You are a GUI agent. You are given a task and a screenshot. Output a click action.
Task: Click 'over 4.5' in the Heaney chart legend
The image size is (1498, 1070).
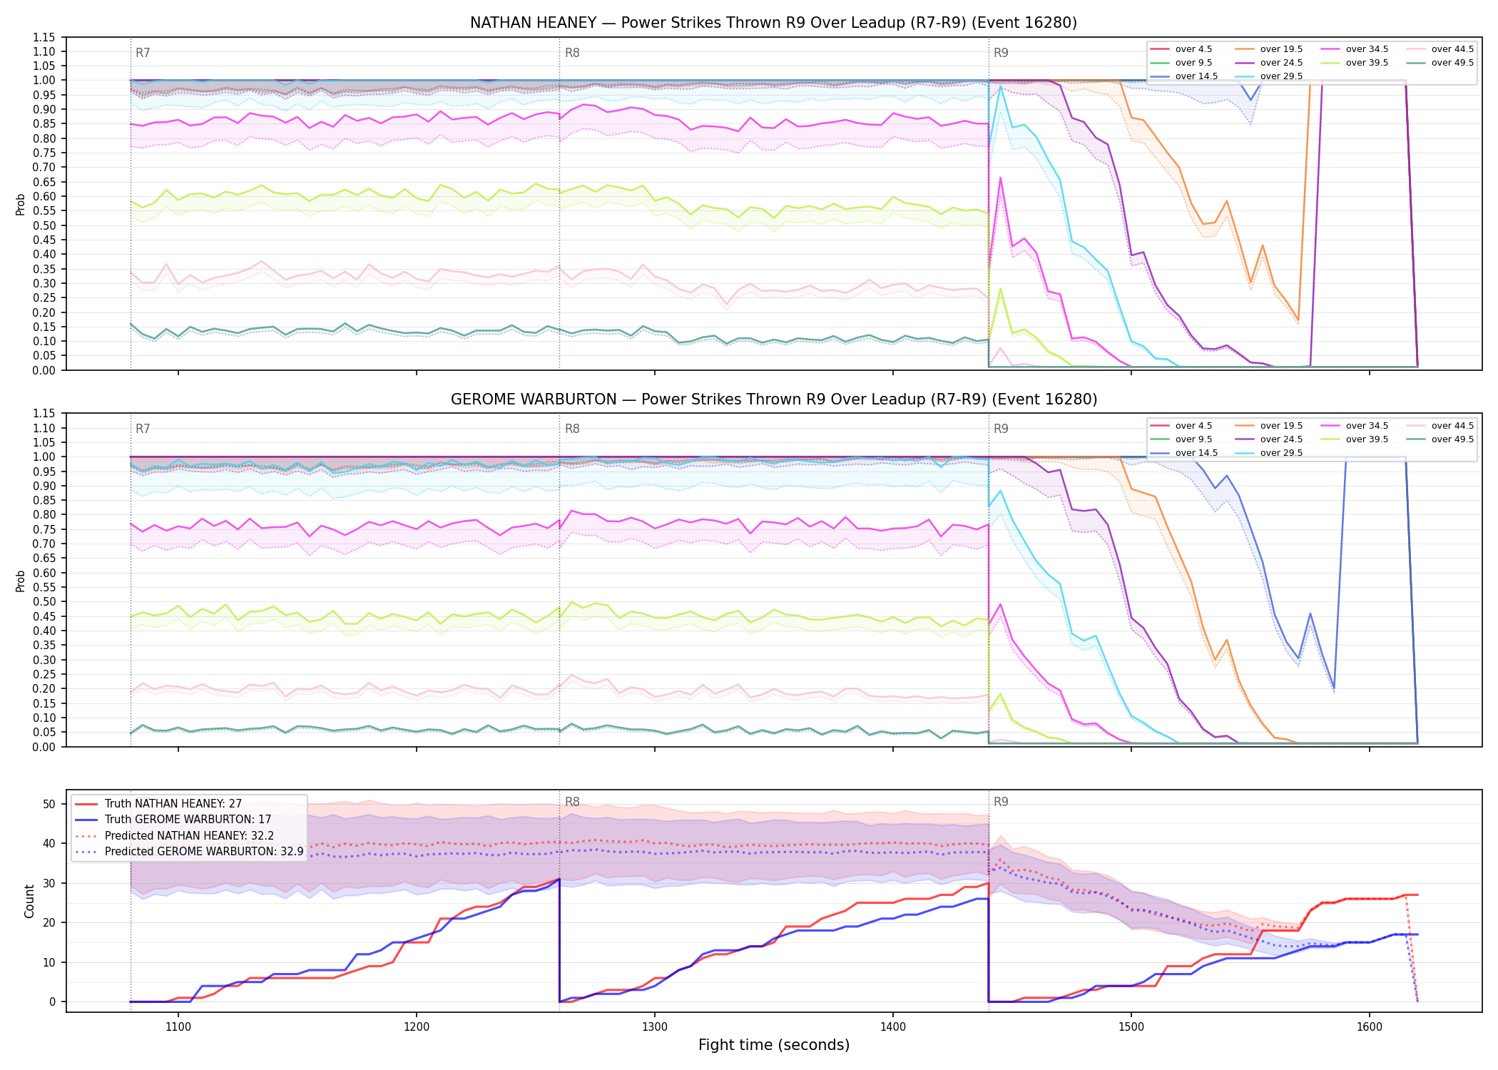pyautogui.click(x=1193, y=49)
